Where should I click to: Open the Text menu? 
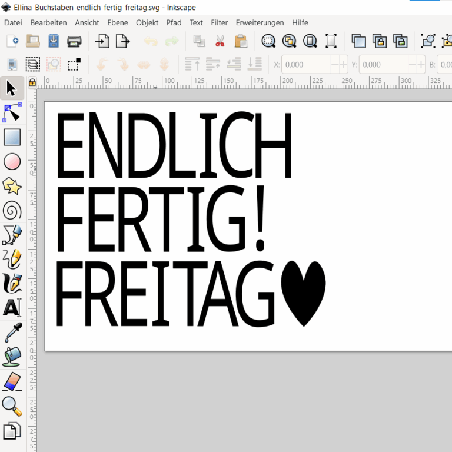196,22
